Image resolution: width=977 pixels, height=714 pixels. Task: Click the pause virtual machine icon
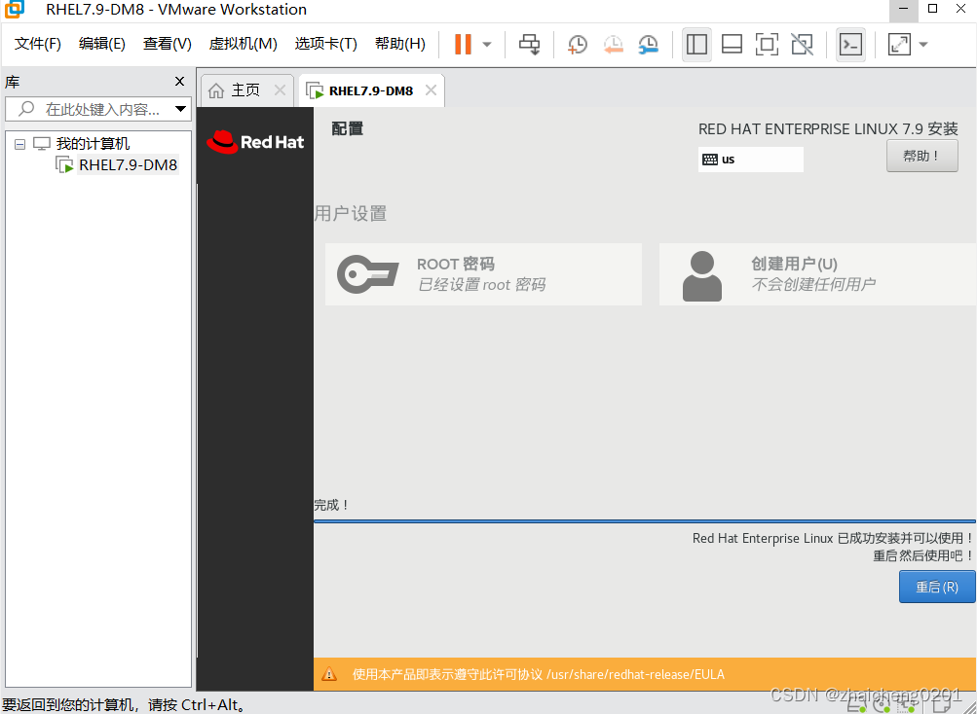(x=463, y=44)
